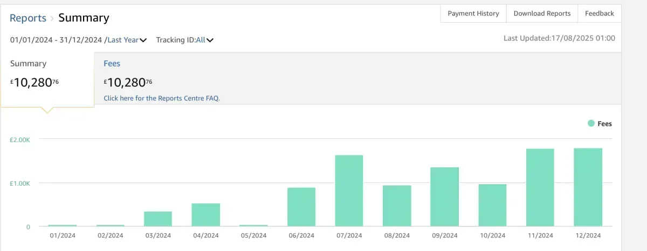Toggle the Fees legend marker
The height and width of the screenshot is (251, 647).
click(591, 124)
